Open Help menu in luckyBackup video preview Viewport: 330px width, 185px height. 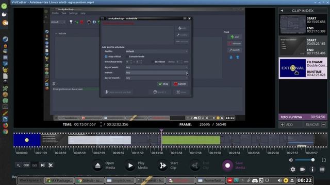tap(83, 13)
